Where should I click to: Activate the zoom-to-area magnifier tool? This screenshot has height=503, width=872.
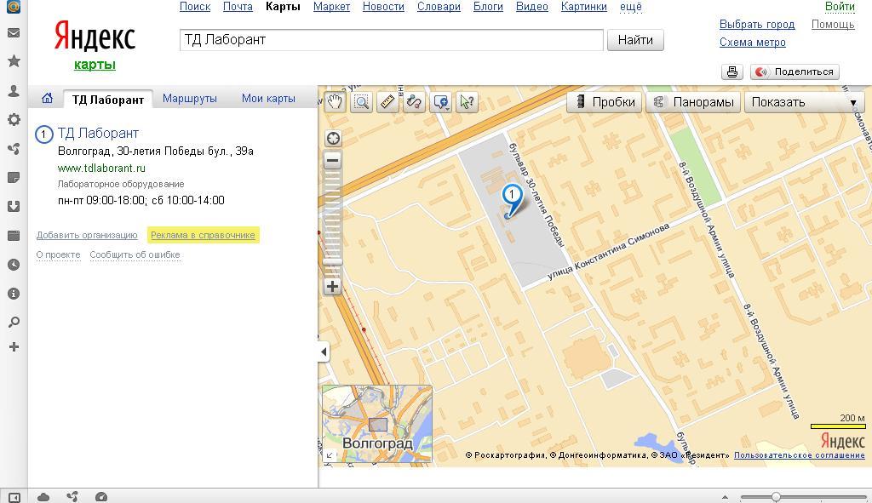361,102
